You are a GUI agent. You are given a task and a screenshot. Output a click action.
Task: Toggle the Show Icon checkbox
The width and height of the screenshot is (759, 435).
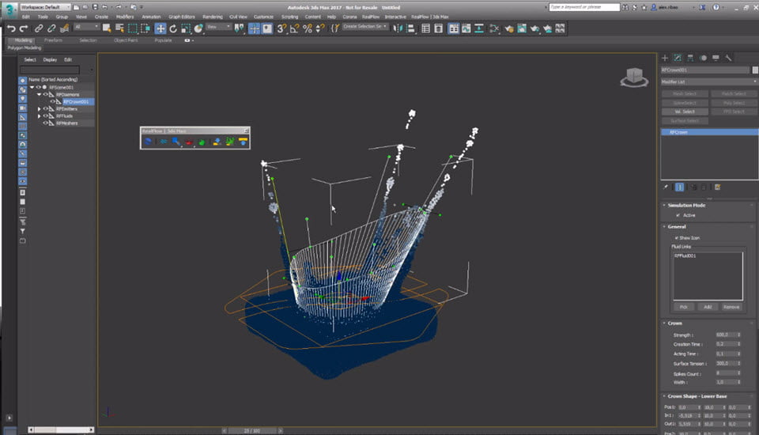point(677,238)
